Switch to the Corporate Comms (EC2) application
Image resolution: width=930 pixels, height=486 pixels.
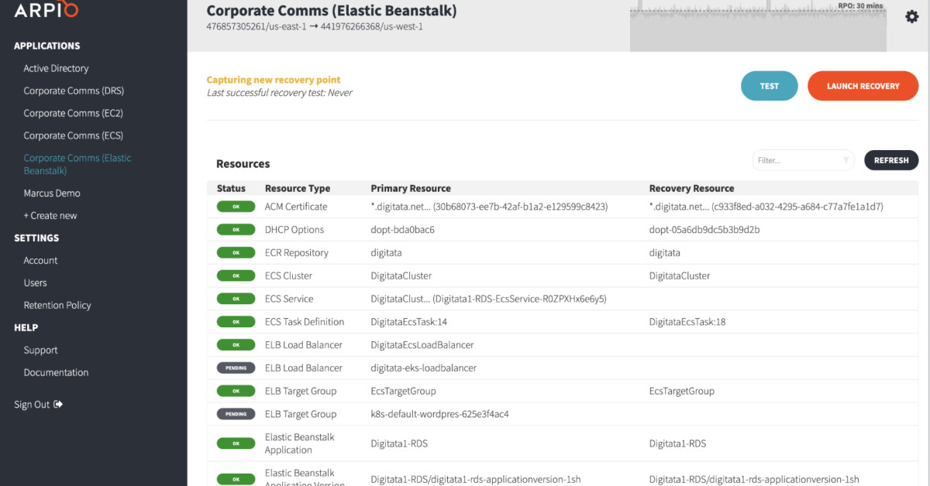[74, 113]
